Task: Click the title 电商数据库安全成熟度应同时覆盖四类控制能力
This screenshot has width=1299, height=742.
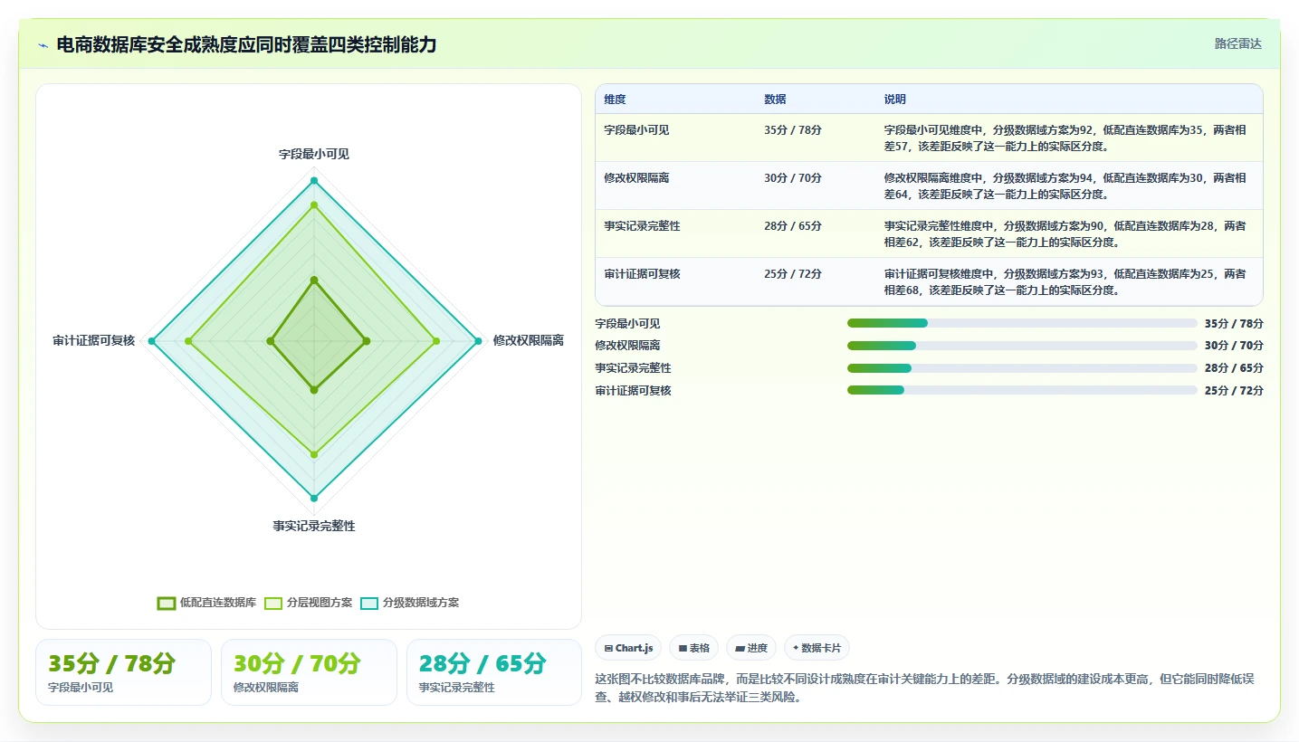Action: pos(246,44)
